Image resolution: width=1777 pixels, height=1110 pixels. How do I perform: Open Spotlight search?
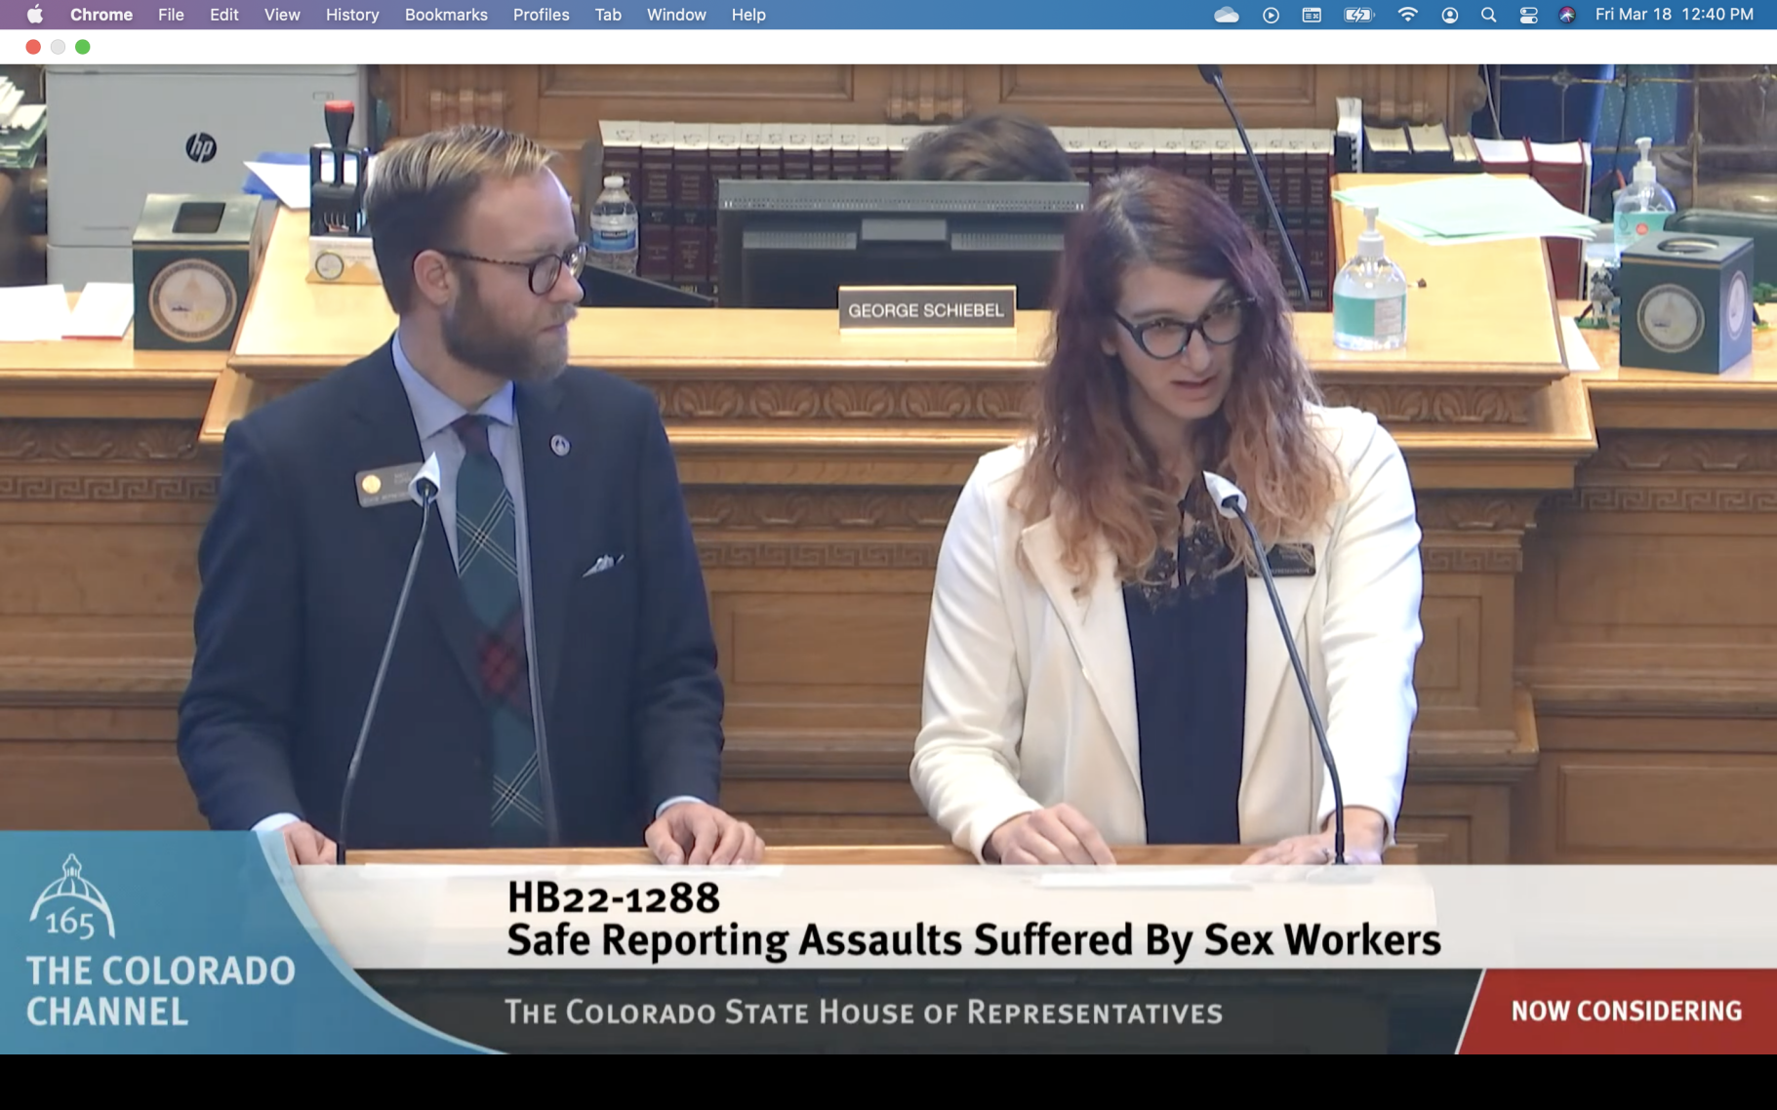point(1488,15)
